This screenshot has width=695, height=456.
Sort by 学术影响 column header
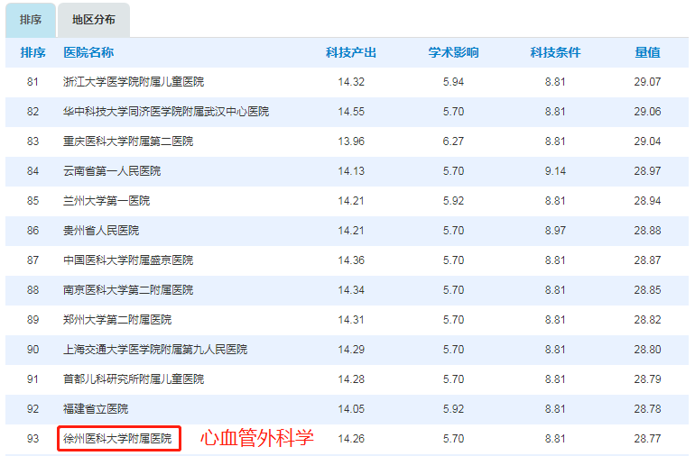click(453, 52)
